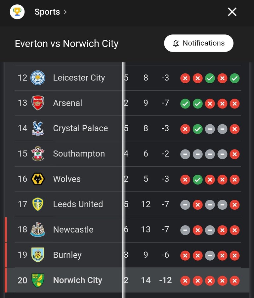Click Arsenal's first green win indicator
The height and width of the screenshot is (298, 254).
(x=185, y=104)
